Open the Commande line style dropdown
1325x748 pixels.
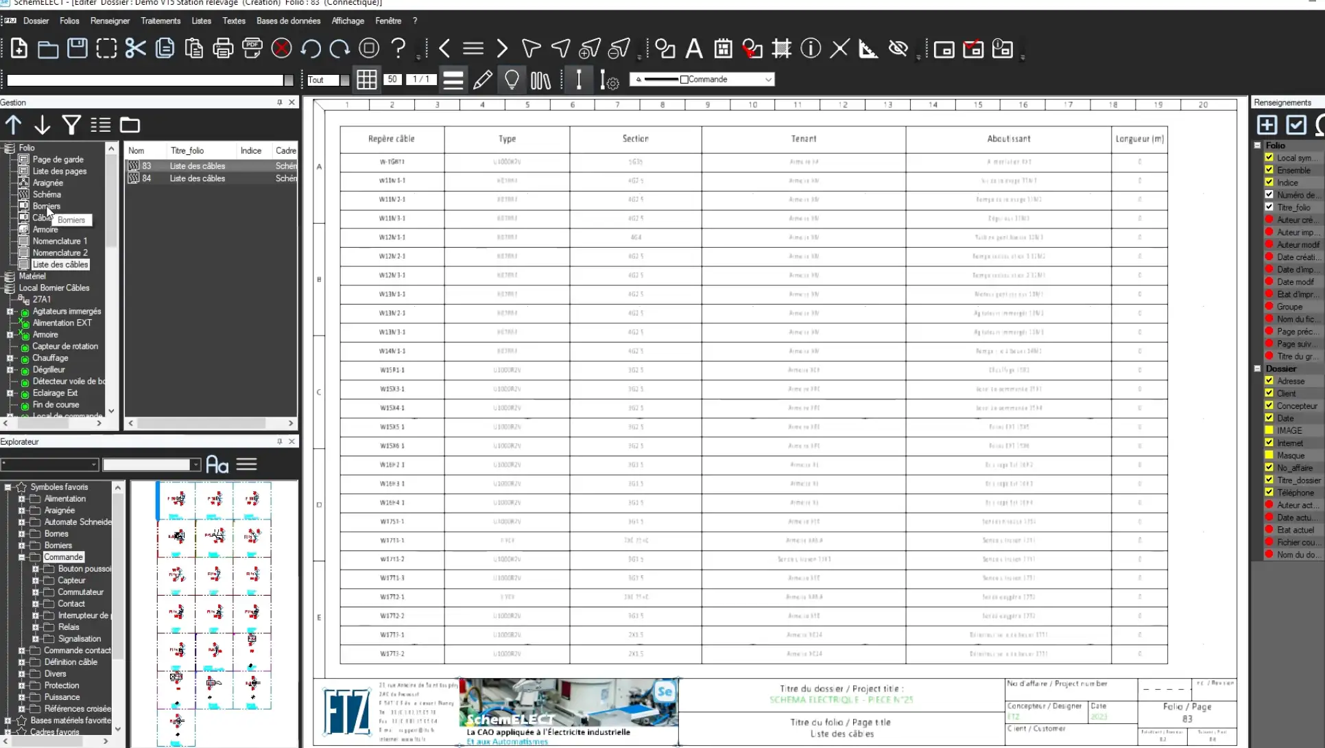click(x=768, y=80)
